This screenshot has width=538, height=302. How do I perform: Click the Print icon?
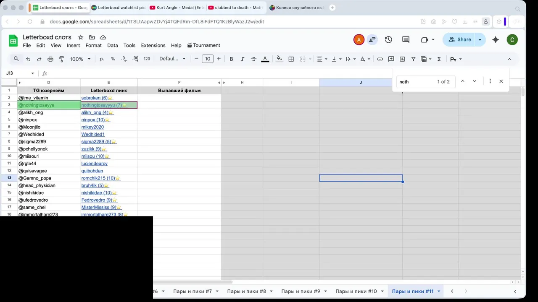tap(50, 59)
